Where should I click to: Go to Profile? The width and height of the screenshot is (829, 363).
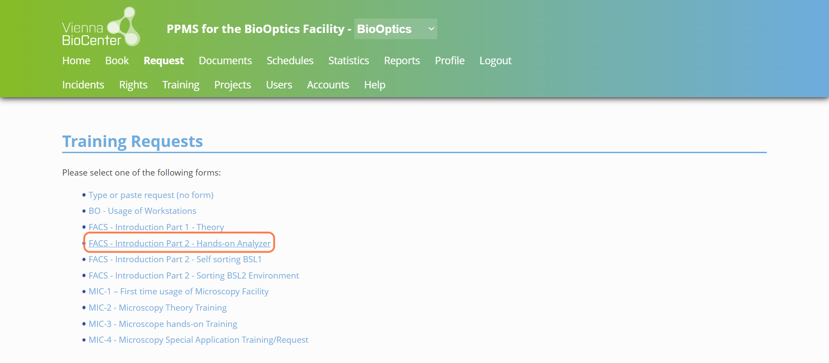[x=450, y=61]
